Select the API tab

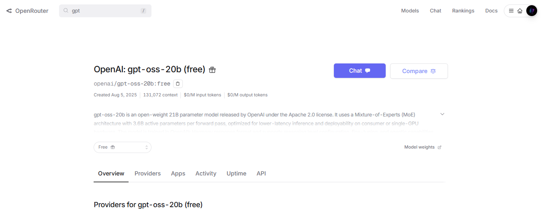coord(261,173)
